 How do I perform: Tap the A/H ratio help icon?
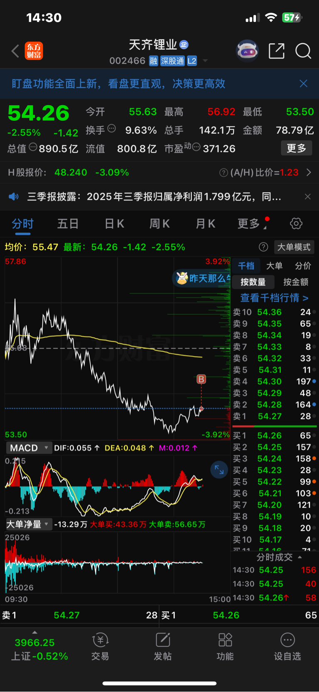(223, 172)
